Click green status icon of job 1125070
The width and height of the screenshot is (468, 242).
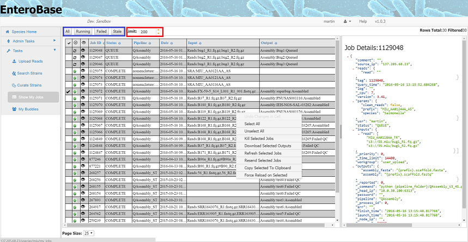tap(75, 105)
